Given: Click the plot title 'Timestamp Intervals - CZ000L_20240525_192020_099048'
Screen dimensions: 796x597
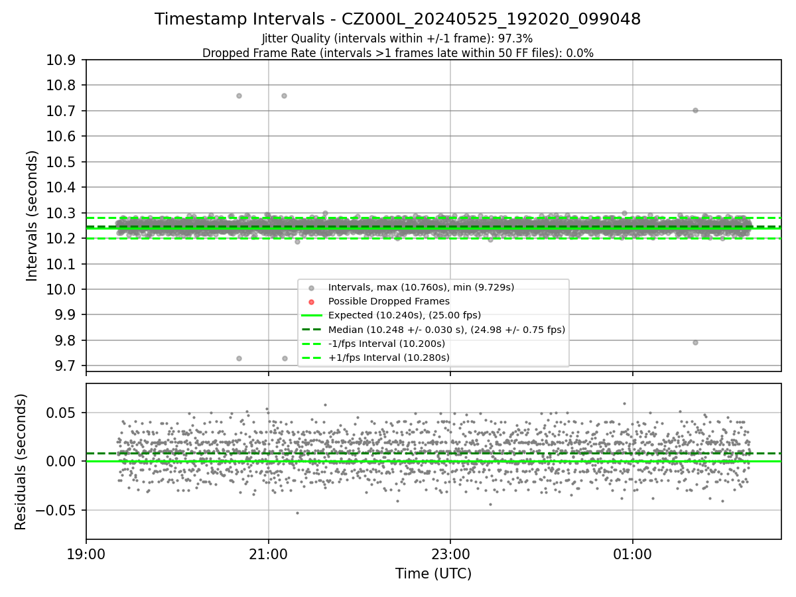Looking at the screenshot, I should coord(397,19).
